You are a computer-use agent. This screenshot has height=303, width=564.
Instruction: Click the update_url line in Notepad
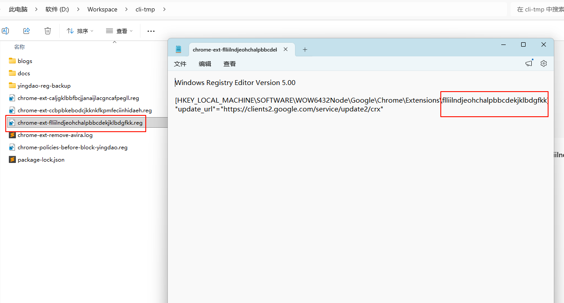pyautogui.click(x=279, y=109)
